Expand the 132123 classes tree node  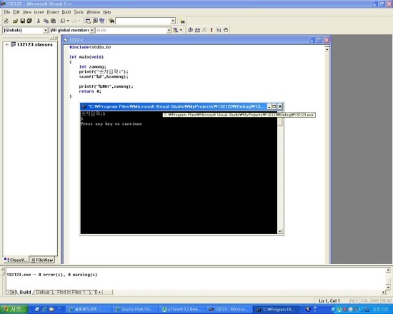click(6, 44)
